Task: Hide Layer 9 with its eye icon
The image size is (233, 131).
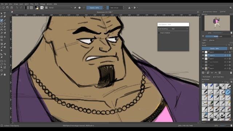Action: [203, 55]
